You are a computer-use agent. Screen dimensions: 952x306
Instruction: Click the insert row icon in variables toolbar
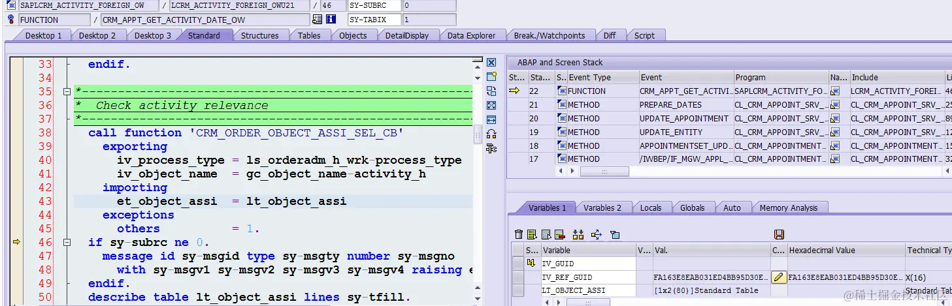tap(532, 234)
